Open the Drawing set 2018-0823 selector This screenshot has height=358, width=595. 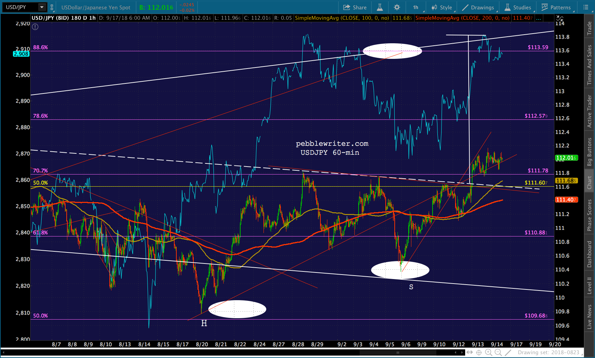pos(548,352)
